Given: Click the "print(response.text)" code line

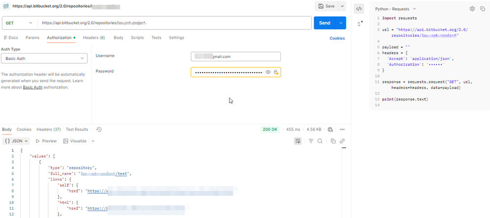Looking at the screenshot, I should tap(405, 99).
